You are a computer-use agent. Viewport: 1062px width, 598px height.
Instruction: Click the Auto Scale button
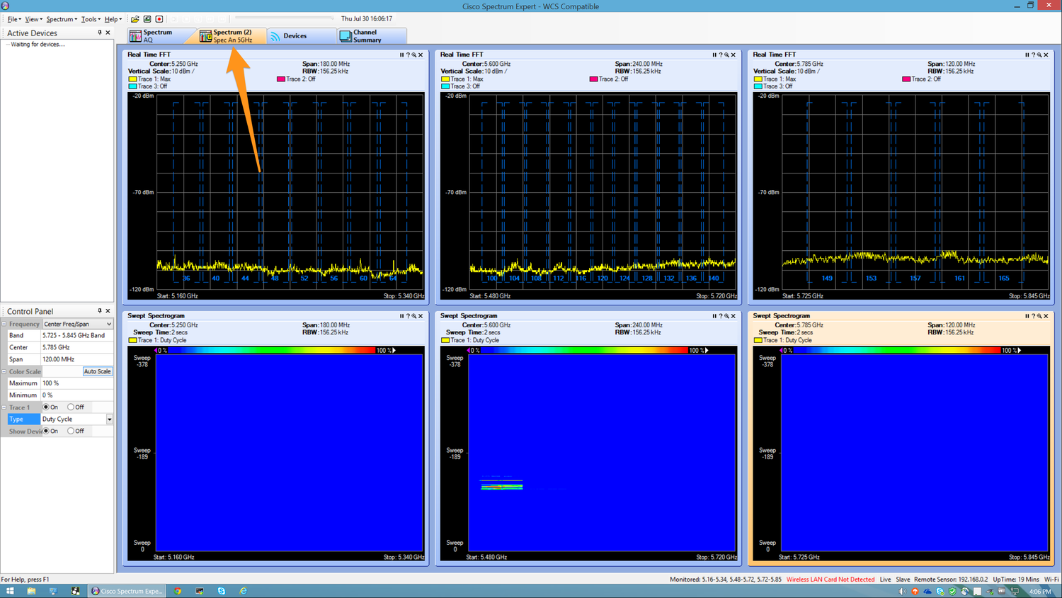97,371
